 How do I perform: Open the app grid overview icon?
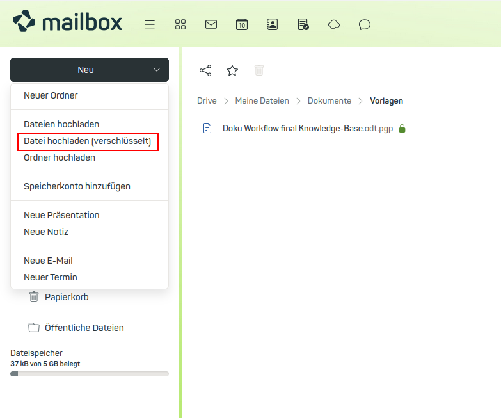[180, 24]
